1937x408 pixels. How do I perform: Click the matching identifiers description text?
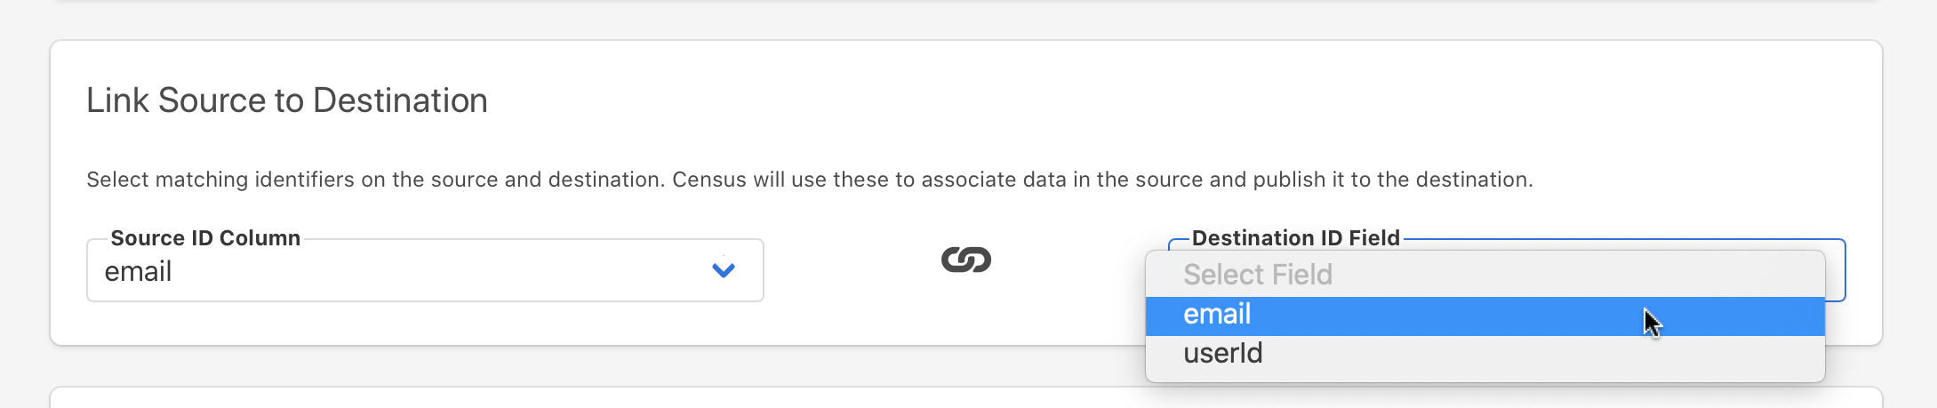[x=809, y=180]
